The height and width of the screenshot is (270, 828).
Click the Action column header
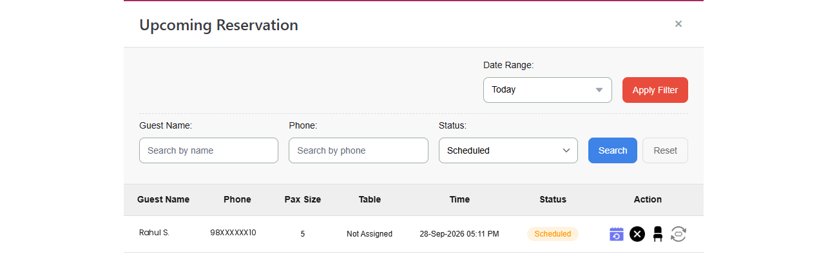pos(648,199)
